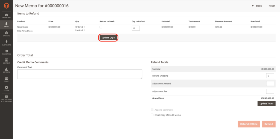Open the Catalog box icon
This screenshot has width=280, height=139.
pos(6,34)
